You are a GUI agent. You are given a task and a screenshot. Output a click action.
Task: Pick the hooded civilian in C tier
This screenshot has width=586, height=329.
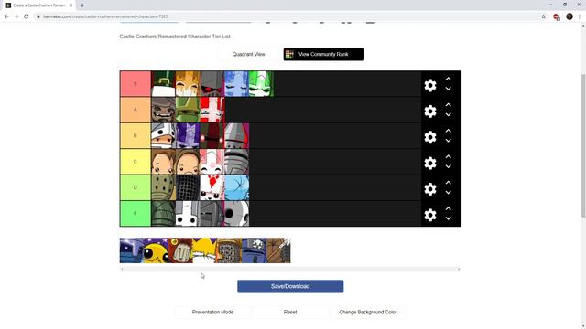pos(188,162)
